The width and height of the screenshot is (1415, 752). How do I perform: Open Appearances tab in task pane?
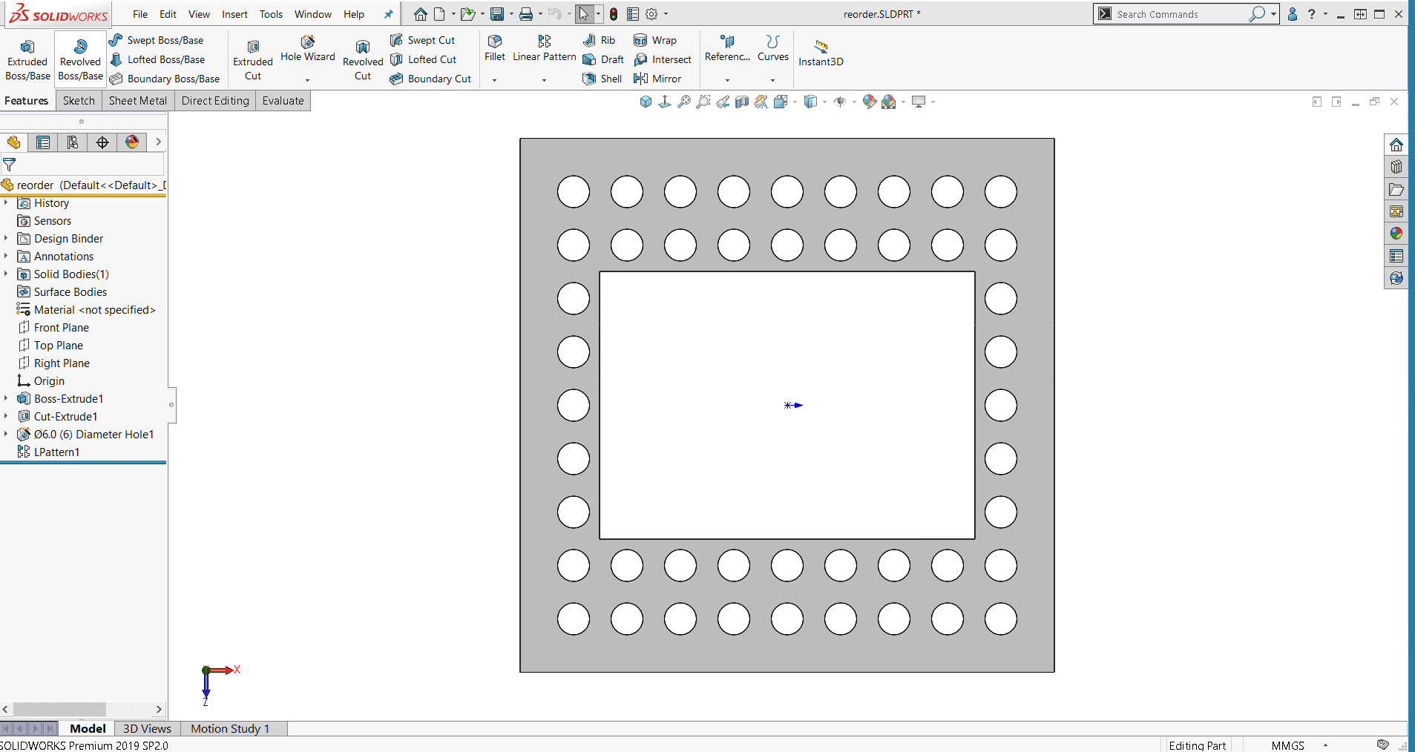tap(1396, 234)
